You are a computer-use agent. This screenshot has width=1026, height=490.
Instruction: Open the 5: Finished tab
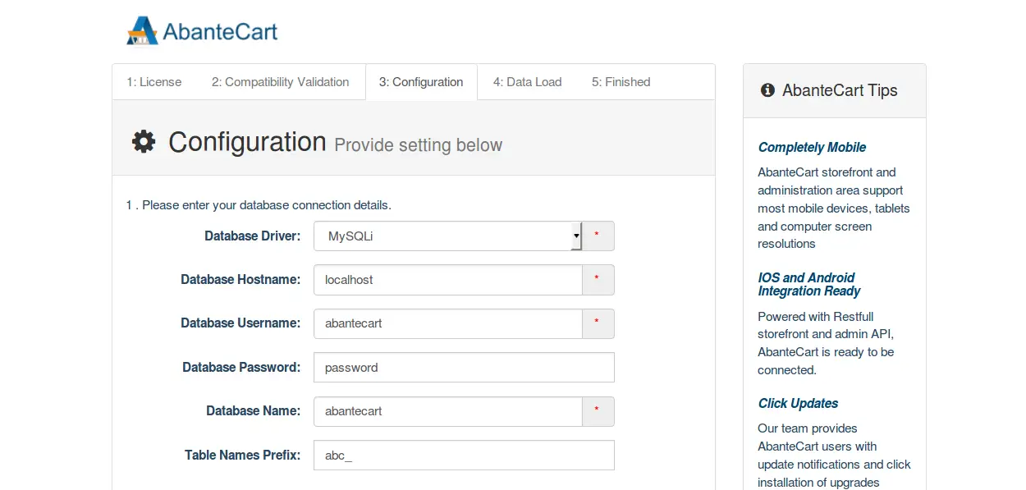[621, 82]
